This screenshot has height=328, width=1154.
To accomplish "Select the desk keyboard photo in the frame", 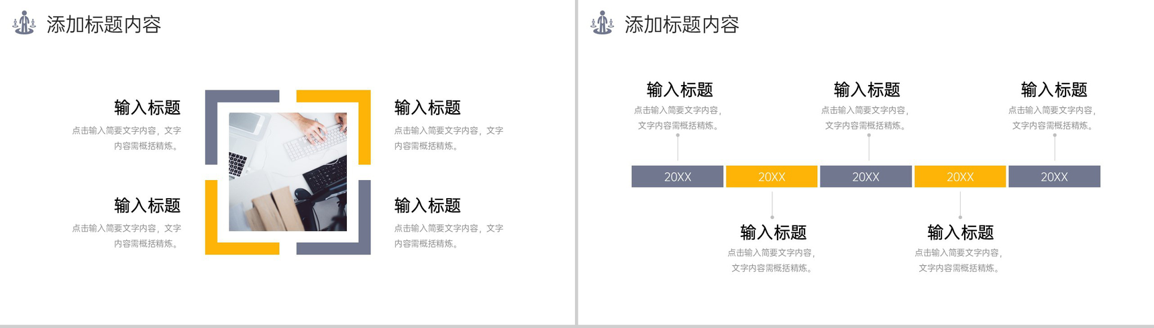I will pos(288,172).
